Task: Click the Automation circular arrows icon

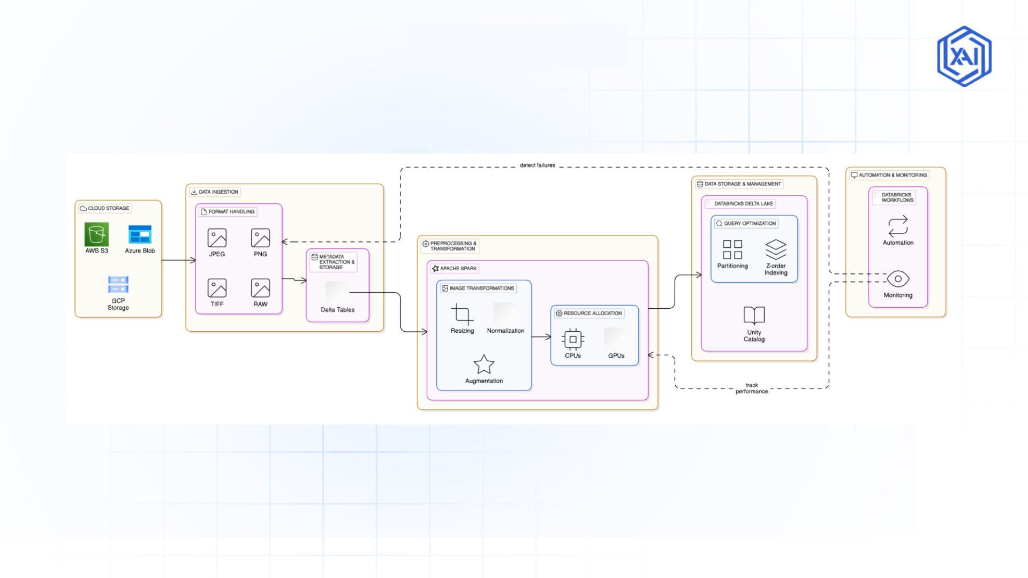Action: [x=898, y=227]
